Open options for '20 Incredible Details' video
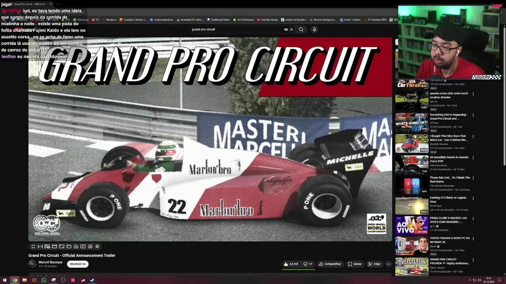506x284 pixels. (x=473, y=158)
